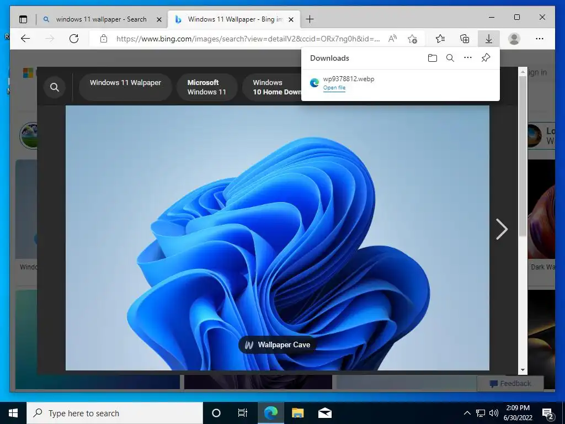Toggle the Downloads toolbar button
565x424 pixels.
(x=489, y=39)
